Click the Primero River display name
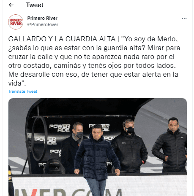The height and width of the screenshot is (196, 194). [x=42, y=18]
